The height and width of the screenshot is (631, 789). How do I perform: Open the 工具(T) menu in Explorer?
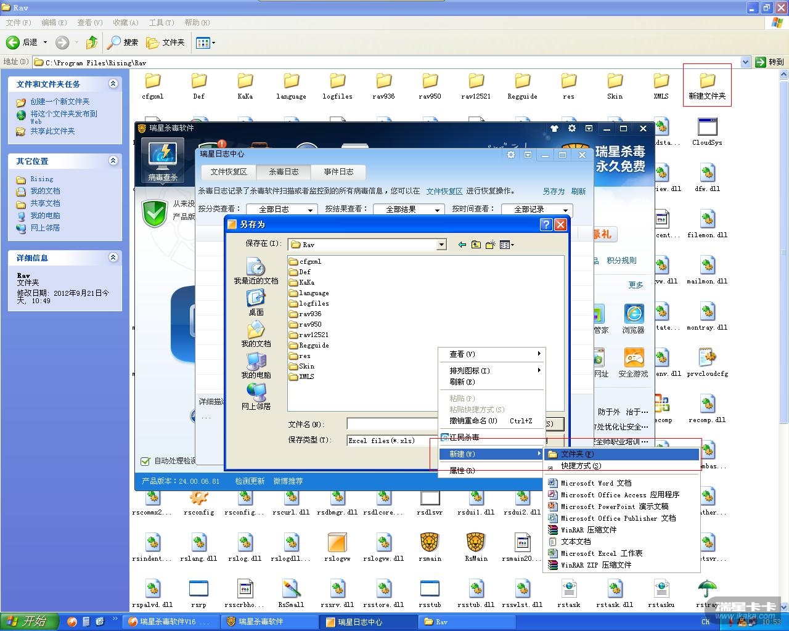(161, 23)
